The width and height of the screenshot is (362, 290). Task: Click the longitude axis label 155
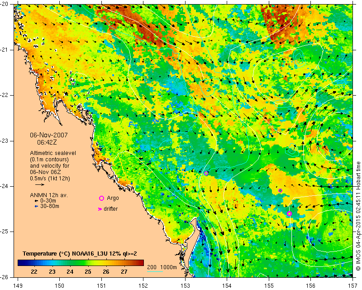click(269, 285)
